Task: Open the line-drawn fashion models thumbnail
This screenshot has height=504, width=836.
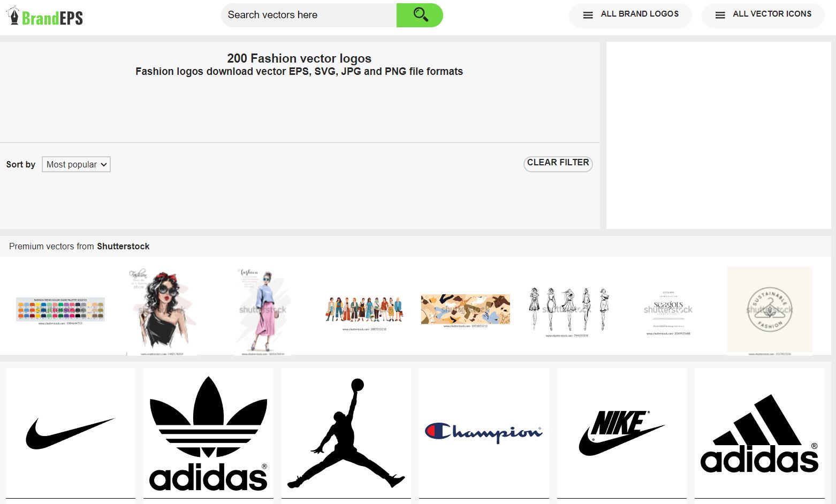Action: (x=567, y=312)
